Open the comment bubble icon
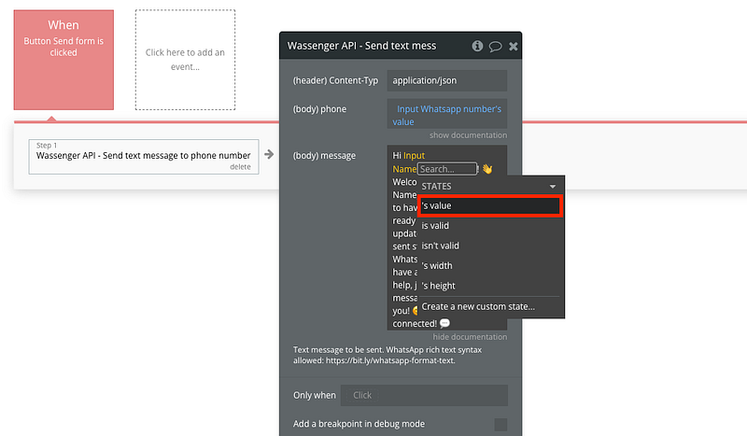Screen dimensions: 747x436 click(495, 45)
